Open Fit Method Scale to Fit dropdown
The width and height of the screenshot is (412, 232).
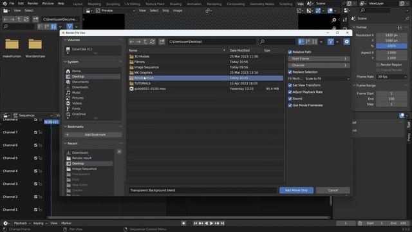point(327,79)
